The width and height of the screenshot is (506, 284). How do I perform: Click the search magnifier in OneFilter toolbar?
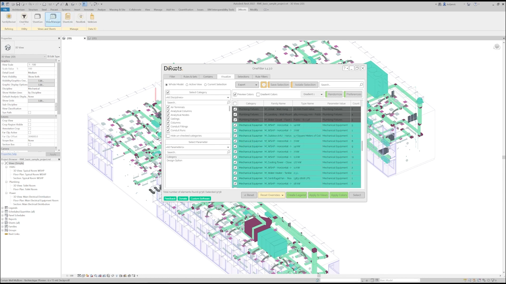click(x=361, y=85)
